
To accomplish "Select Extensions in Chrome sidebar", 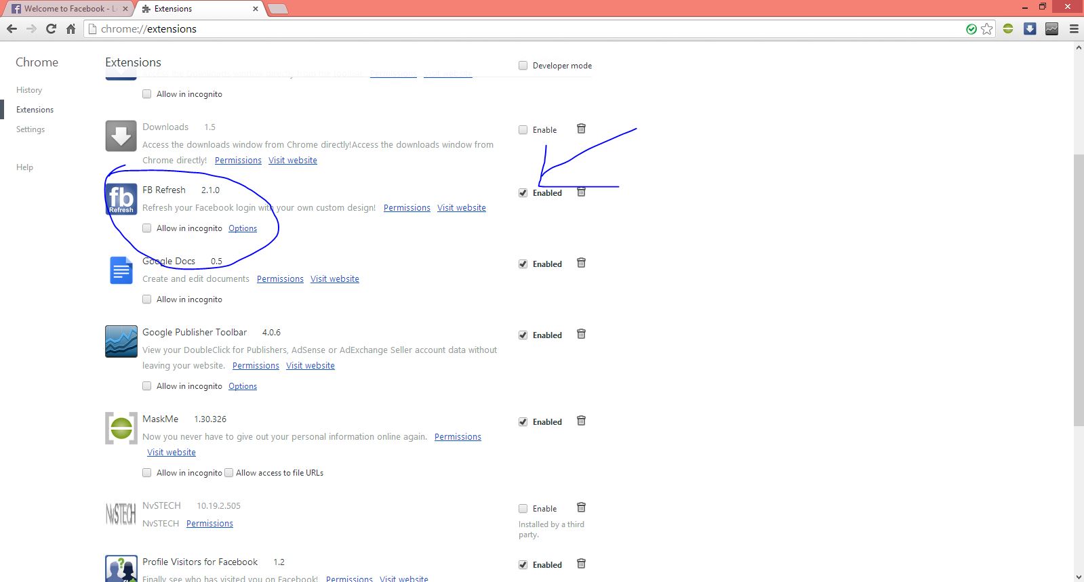I will (35, 110).
